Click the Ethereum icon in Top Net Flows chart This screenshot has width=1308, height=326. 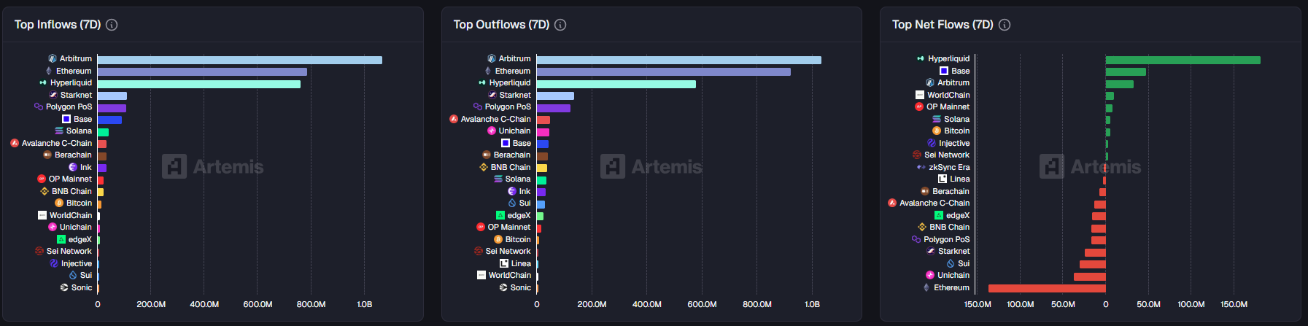click(926, 287)
